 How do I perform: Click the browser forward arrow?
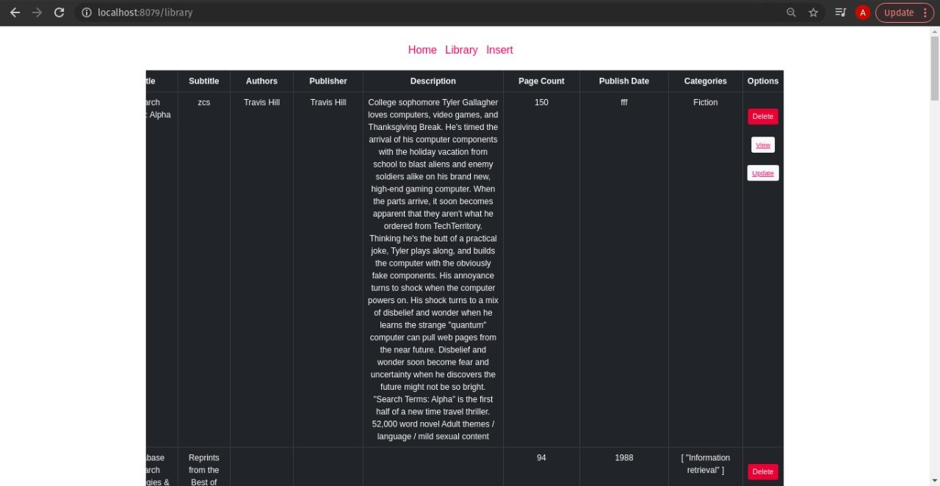[x=37, y=12]
